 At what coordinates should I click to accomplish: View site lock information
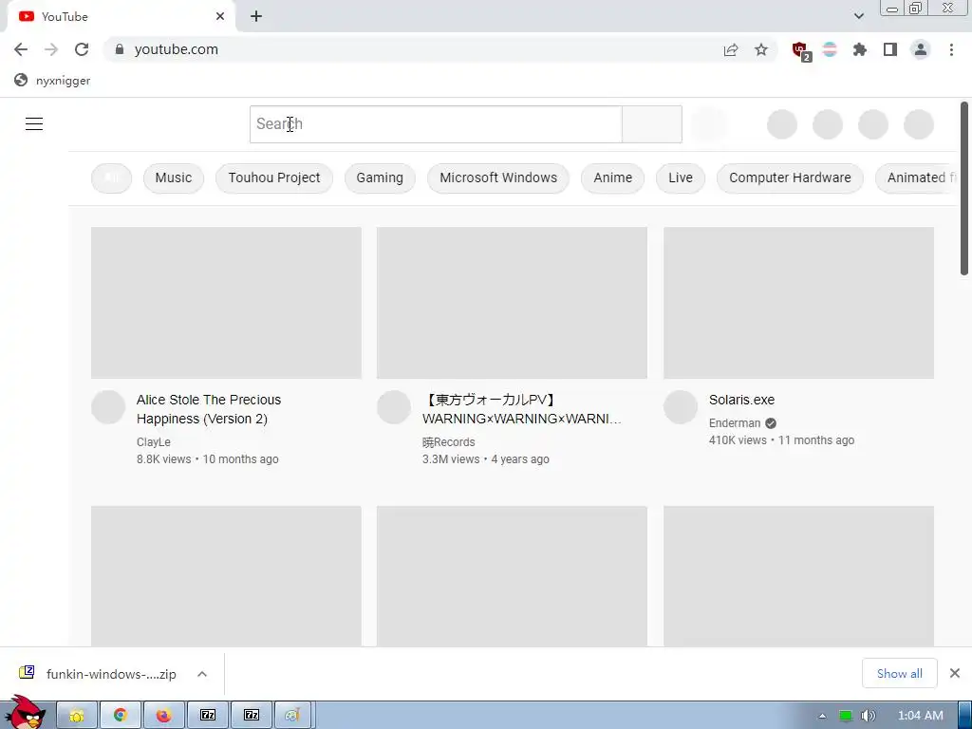click(x=120, y=49)
